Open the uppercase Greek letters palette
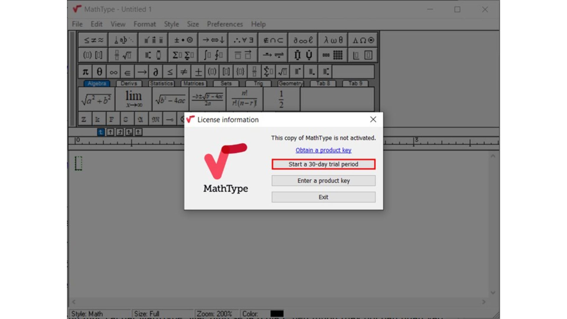567x319 pixels. pyautogui.click(x=363, y=40)
